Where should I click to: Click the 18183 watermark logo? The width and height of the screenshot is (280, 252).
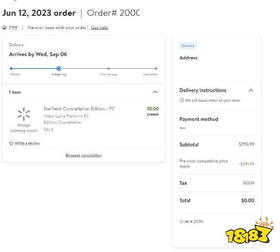click(x=249, y=230)
